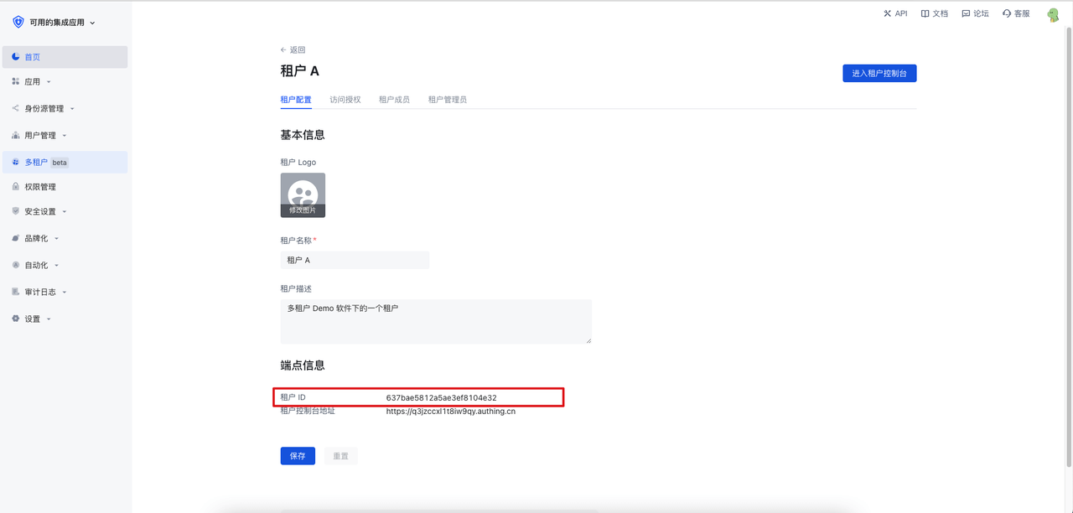Click the 修改图片 tenant logo thumbnail

tap(303, 195)
